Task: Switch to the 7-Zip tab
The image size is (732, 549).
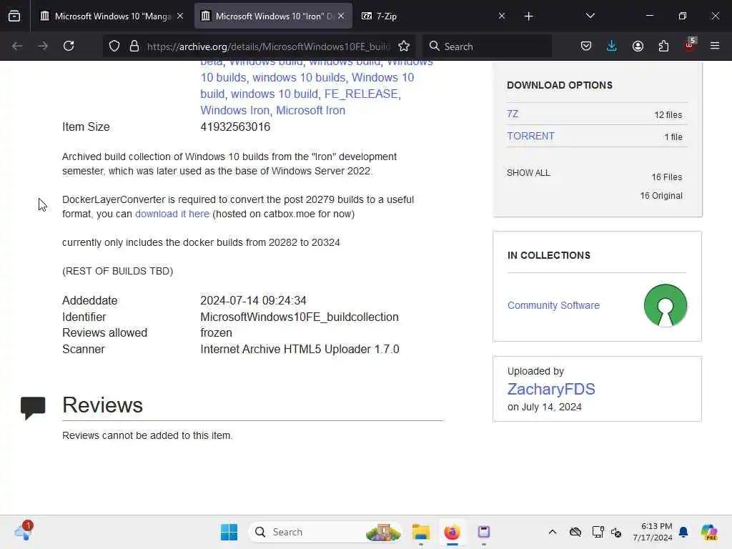Action: 432,16
